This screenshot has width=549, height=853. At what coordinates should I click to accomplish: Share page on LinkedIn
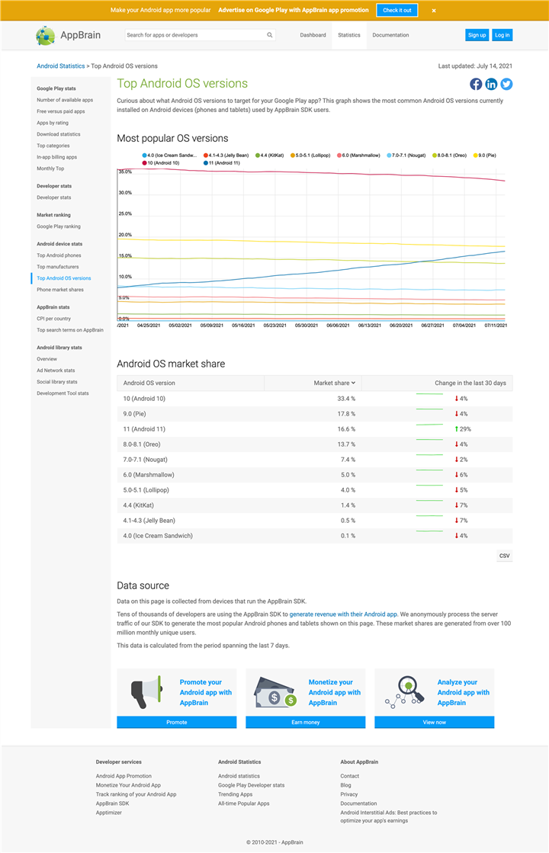(491, 84)
